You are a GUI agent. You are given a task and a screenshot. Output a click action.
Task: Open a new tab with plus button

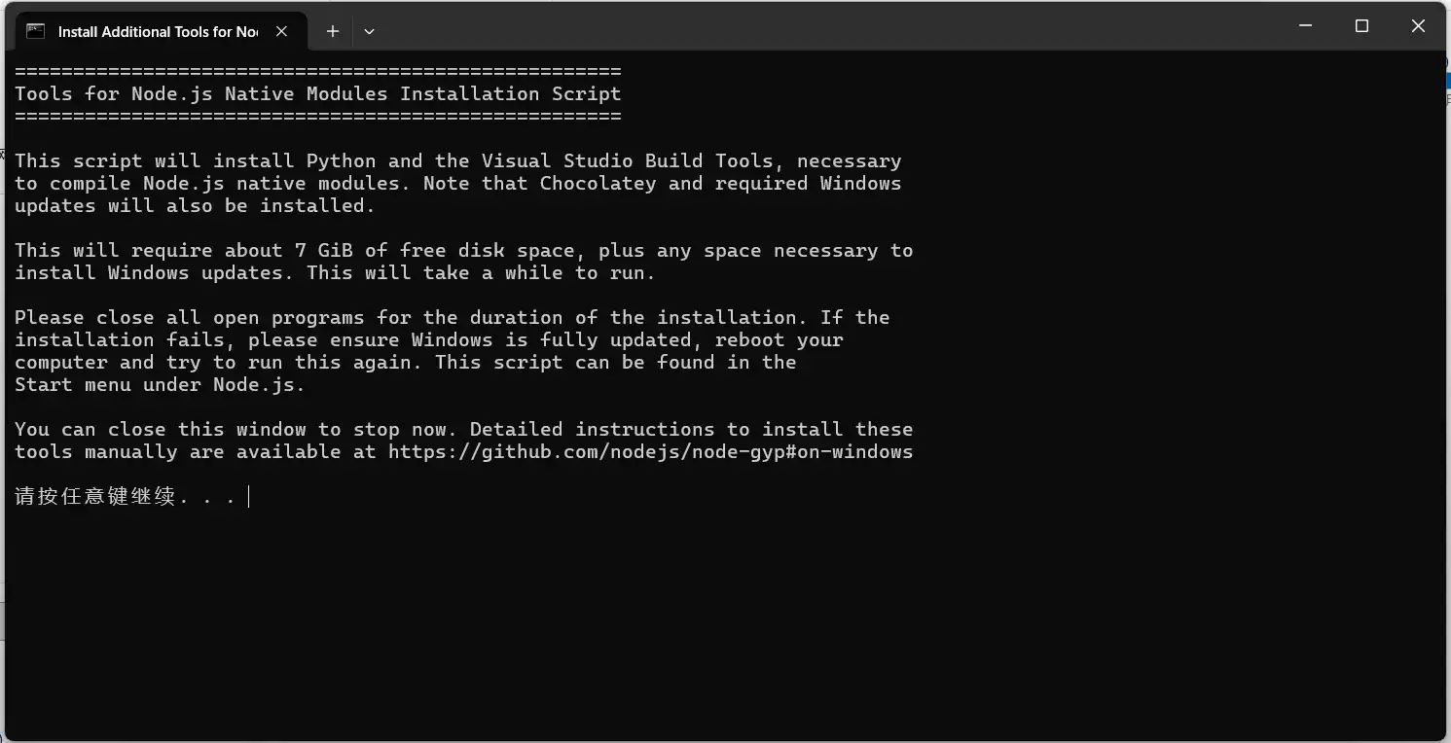point(333,31)
